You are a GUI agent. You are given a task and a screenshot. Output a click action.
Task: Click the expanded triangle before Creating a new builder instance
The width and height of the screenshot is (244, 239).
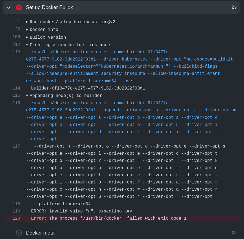(x=27, y=44)
